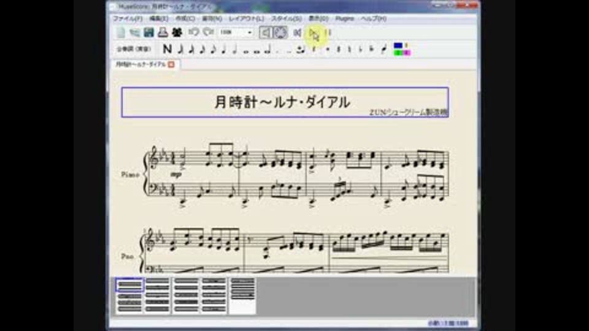The width and height of the screenshot is (589, 331).
Task: Toggle the rest input button
Action: 314,49
